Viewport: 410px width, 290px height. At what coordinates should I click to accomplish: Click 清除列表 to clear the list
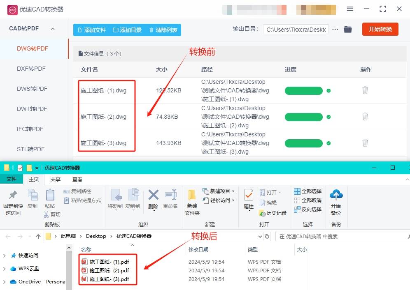(163, 30)
